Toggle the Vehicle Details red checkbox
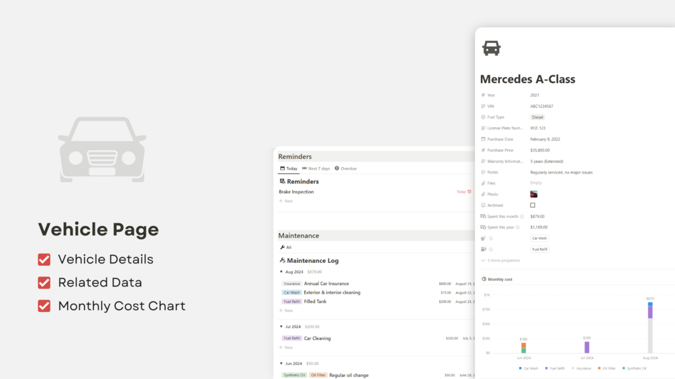This screenshot has height=379, width=675. coord(44,260)
